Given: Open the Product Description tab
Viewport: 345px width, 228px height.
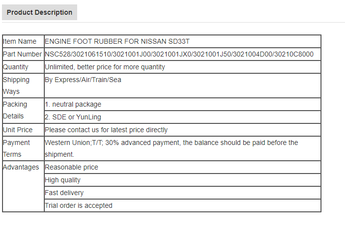Looking at the screenshot, I should click(40, 12).
